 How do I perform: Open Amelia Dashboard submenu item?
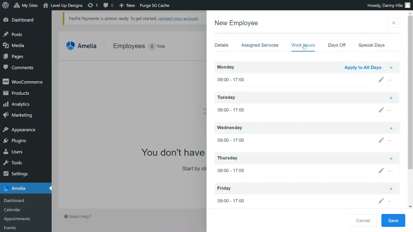(14, 200)
